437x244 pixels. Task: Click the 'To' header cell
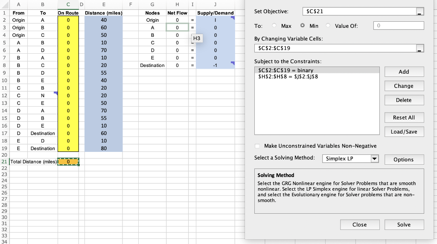[43, 13]
